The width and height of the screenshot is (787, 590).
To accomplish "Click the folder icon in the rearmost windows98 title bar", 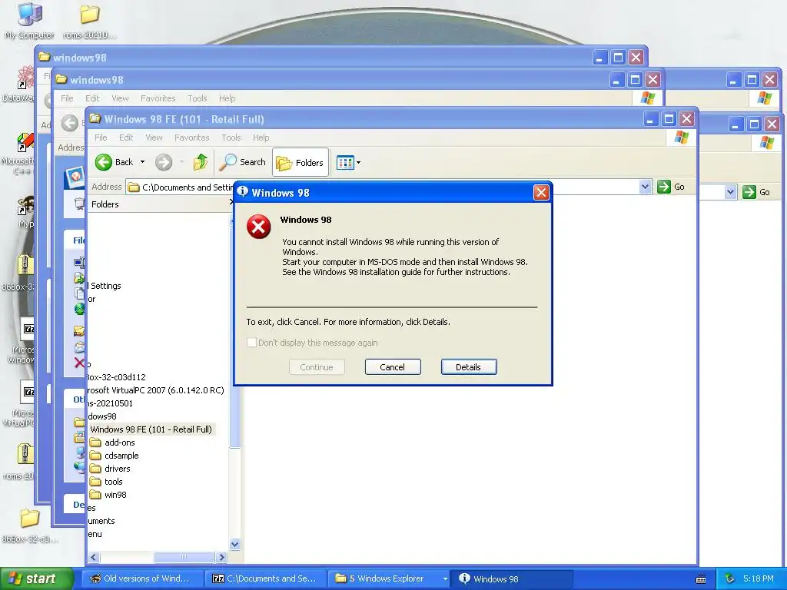I will [45, 57].
